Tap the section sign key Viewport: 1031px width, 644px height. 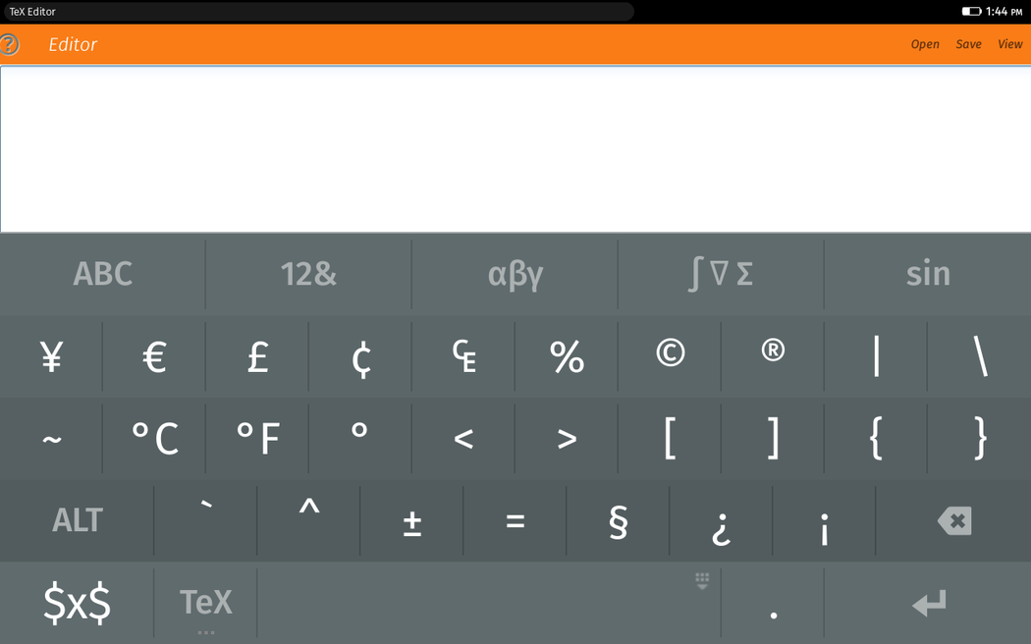[x=618, y=521]
